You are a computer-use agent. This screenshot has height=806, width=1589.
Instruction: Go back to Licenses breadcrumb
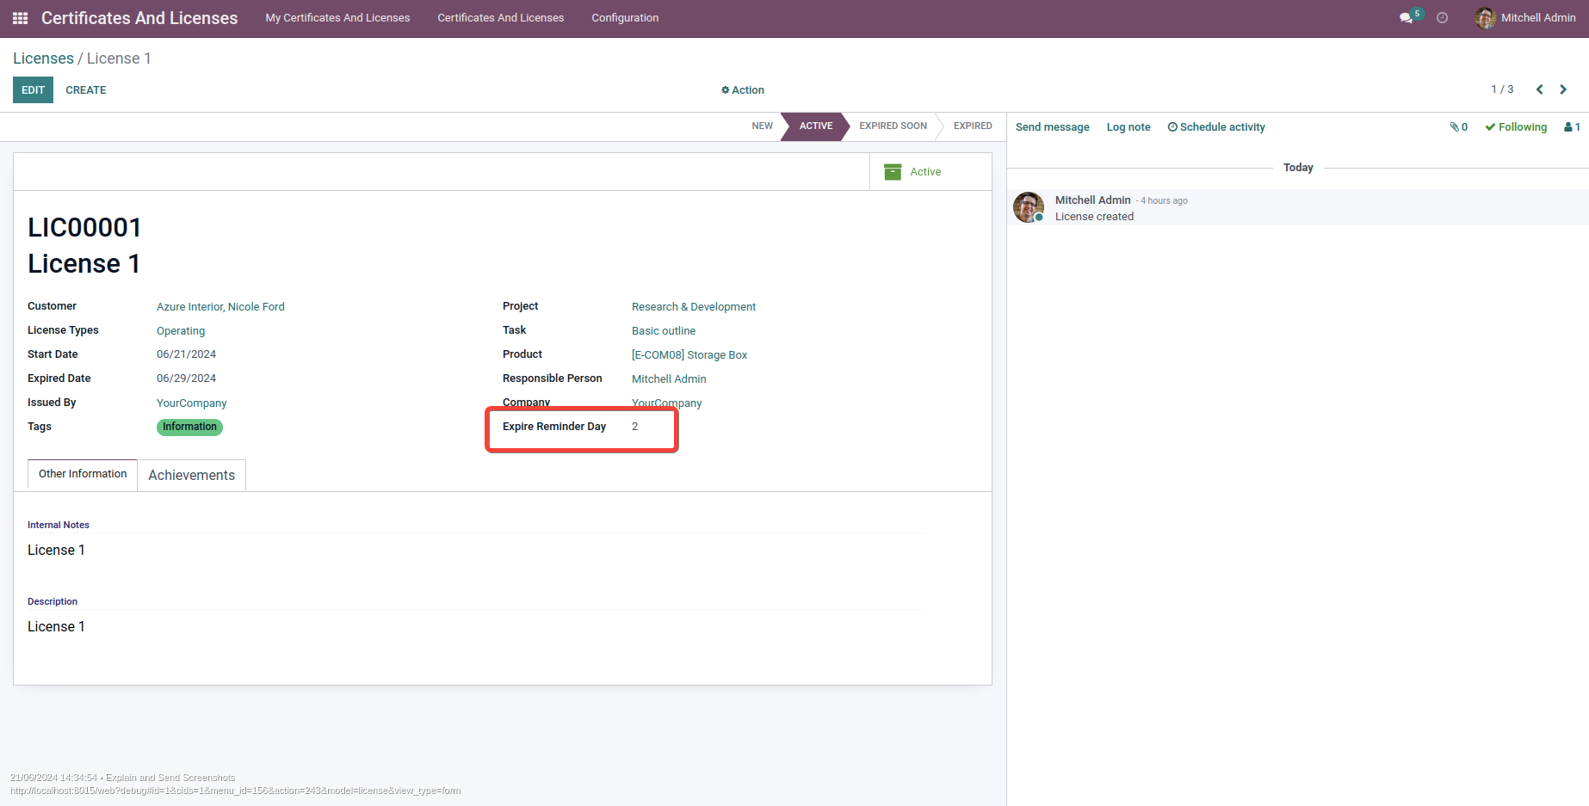43,58
